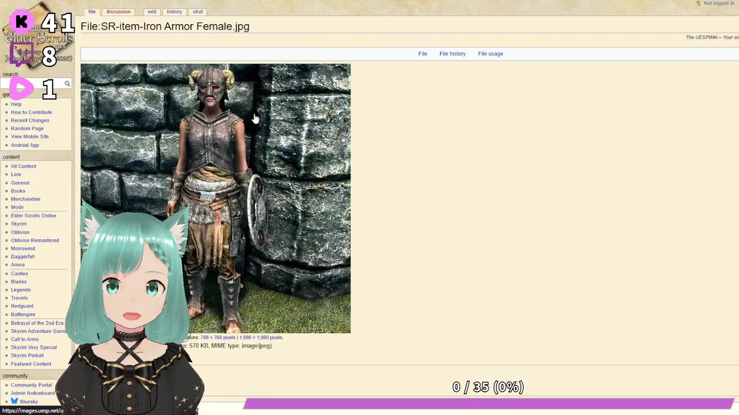Image resolution: width=739 pixels, height=415 pixels.
Task: Click the user icon beside Not logged in
Action: click(698, 3)
